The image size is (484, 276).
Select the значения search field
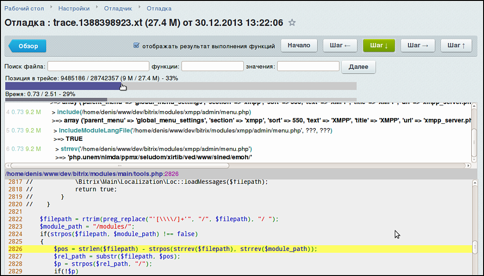308,67
